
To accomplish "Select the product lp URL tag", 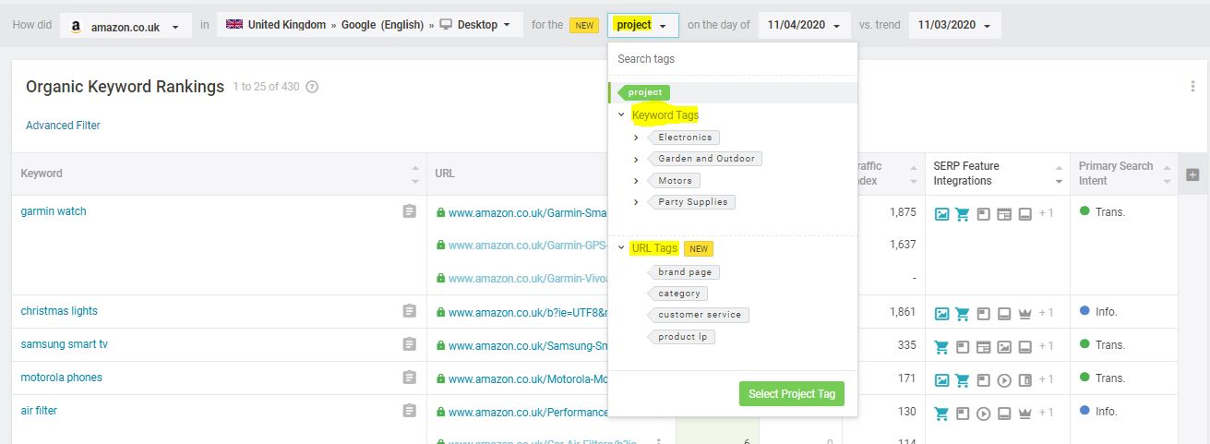I will point(681,336).
